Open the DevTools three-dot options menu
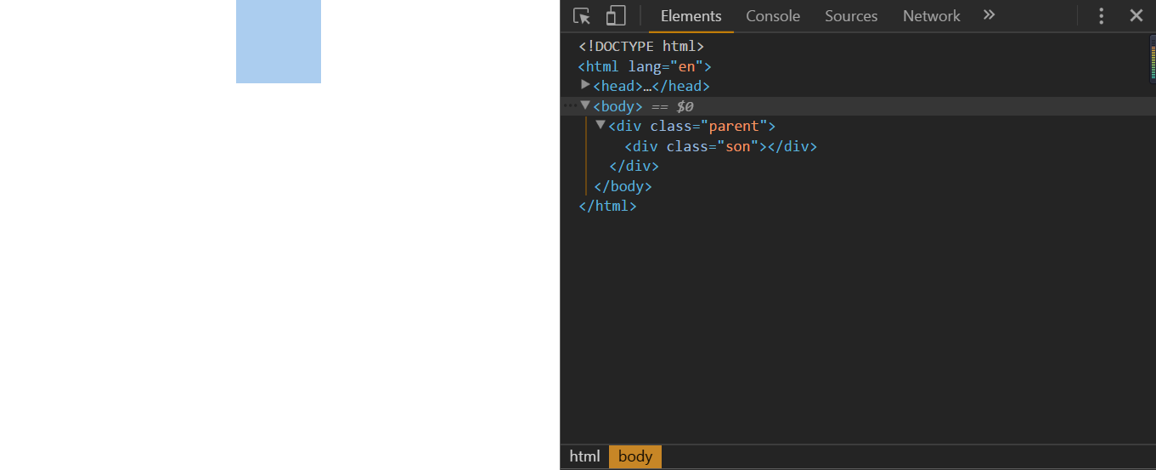This screenshot has height=470, width=1156. tap(1101, 16)
